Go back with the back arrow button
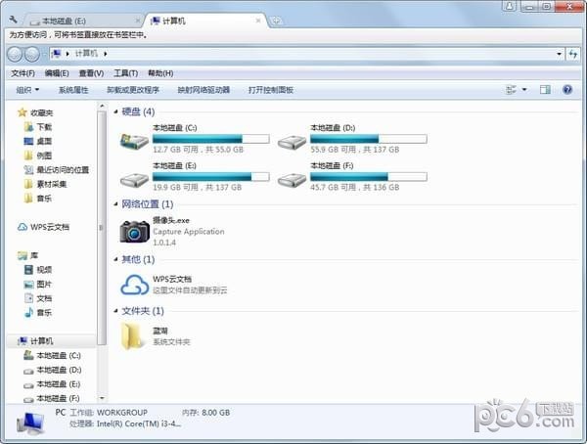Image resolution: width=587 pixels, height=444 pixels. coord(15,55)
